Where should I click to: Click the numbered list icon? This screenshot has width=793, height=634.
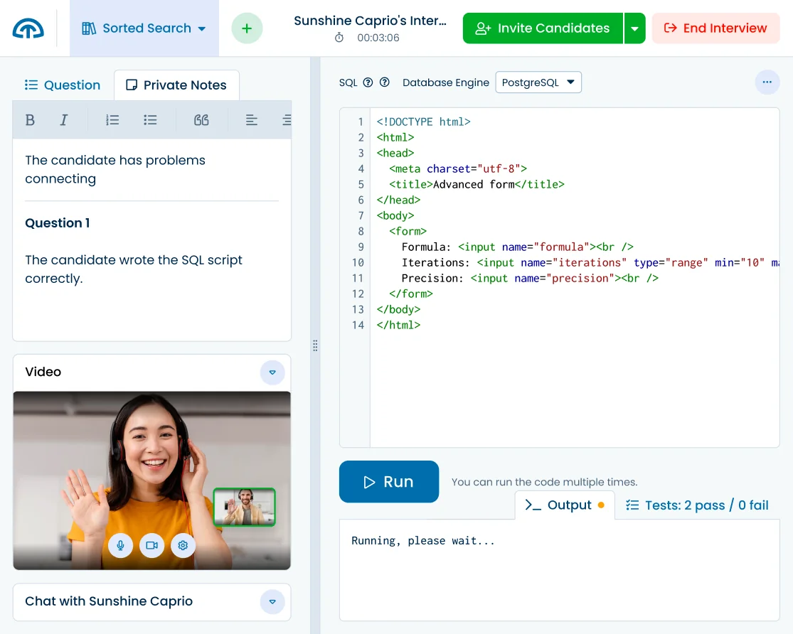pos(112,120)
